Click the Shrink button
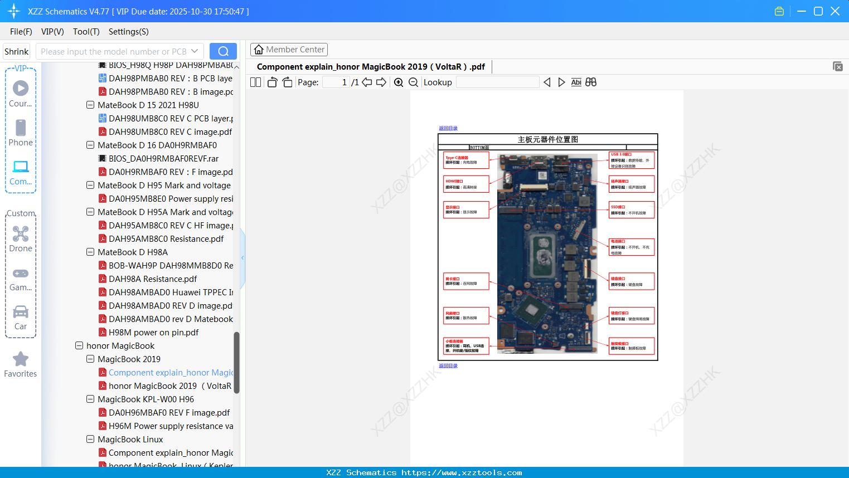 (16, 51)
